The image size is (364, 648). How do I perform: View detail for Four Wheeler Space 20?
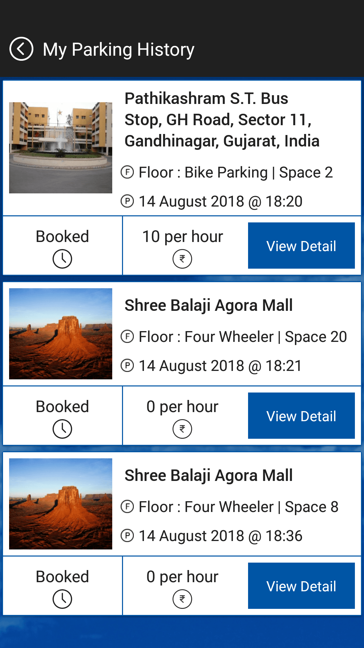[301, 416]
